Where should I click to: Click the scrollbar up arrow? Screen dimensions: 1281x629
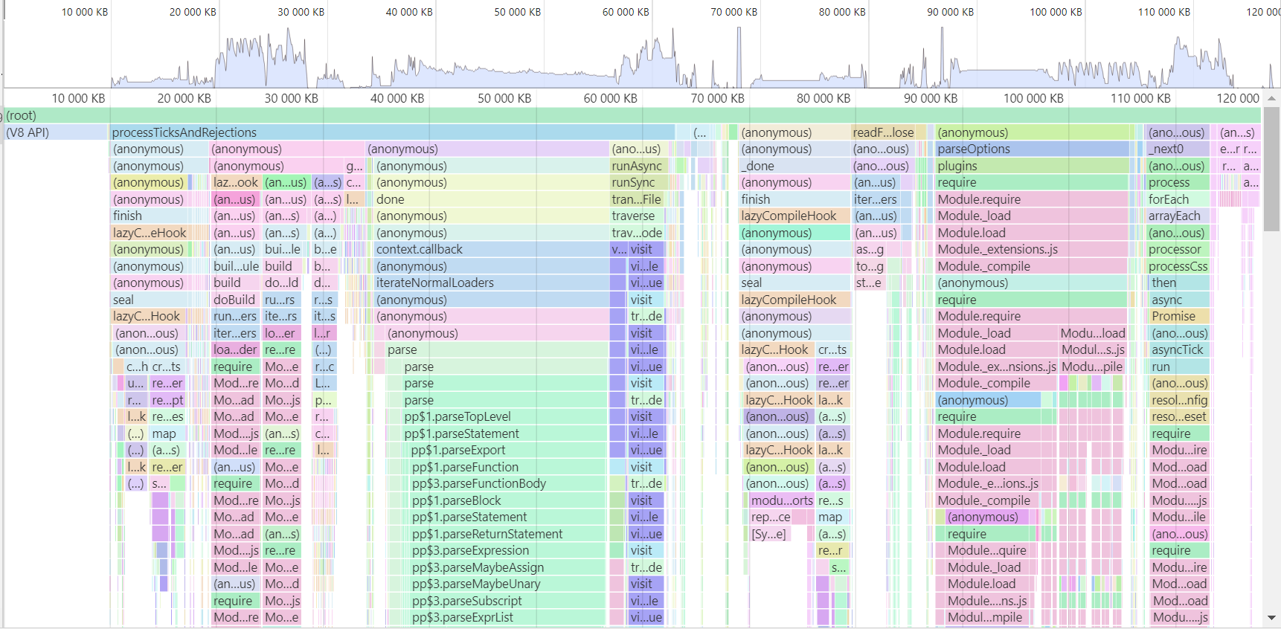(1271, 98)
